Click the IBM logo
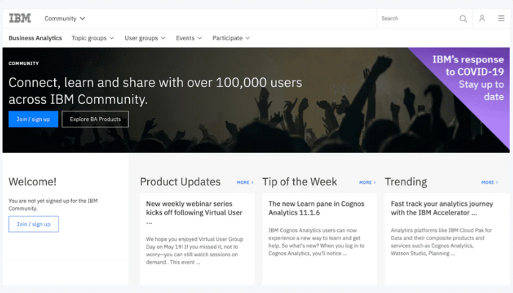Viewport: 513px width, 293px height. coord(20,18)
